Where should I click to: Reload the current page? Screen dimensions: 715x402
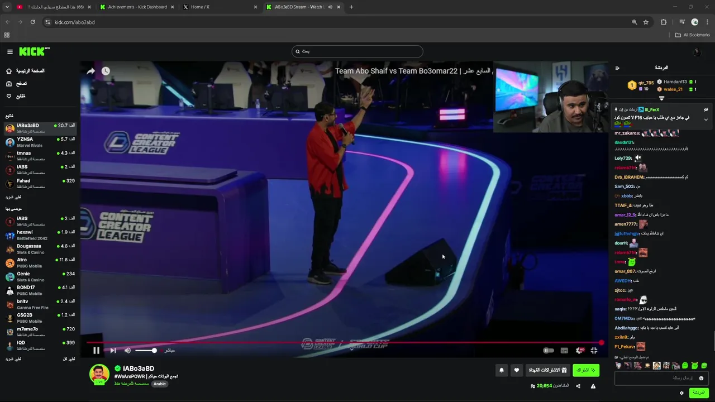32,22
